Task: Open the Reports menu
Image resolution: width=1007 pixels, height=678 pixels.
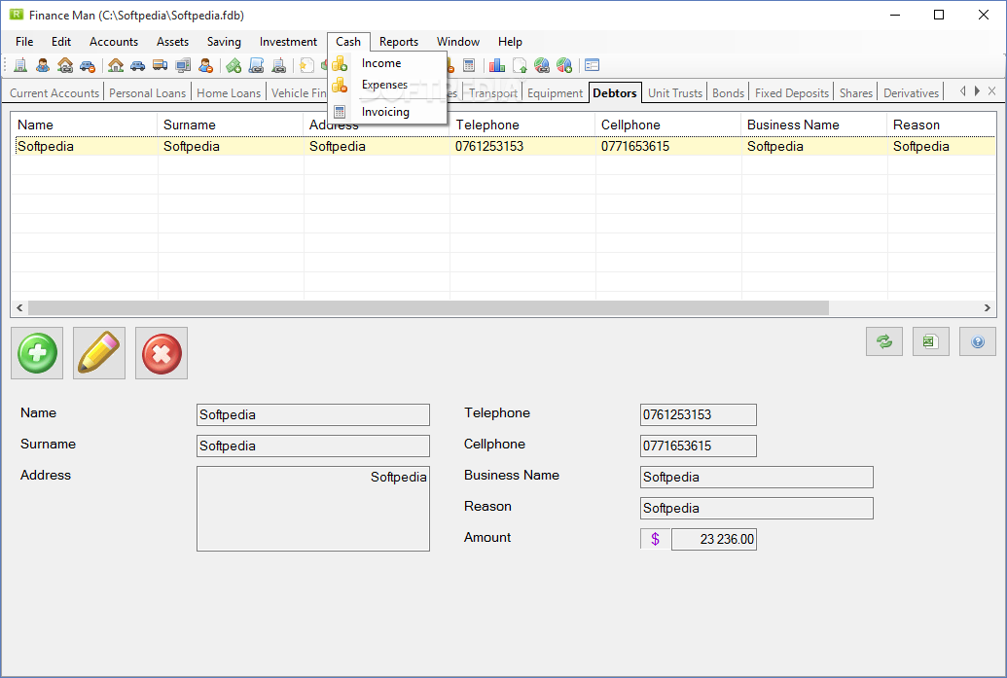Action: (399, 42)
